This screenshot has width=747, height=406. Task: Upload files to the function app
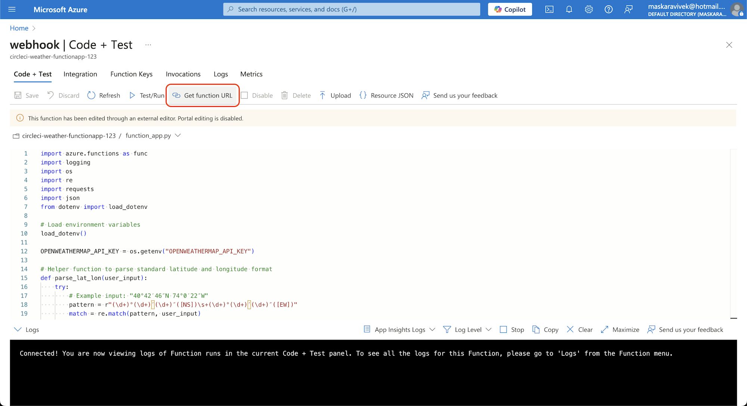coord(335,95)
